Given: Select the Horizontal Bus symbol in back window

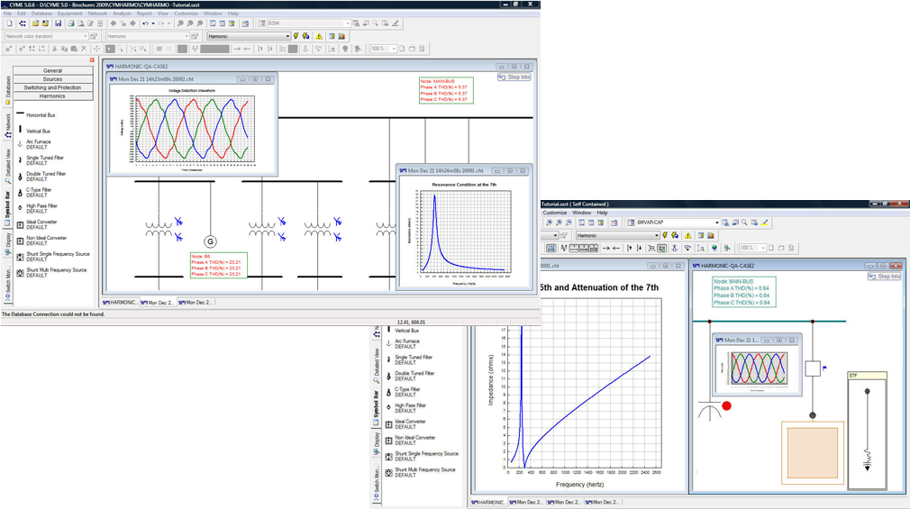Looking at the screenshot, I should point(37,115).
